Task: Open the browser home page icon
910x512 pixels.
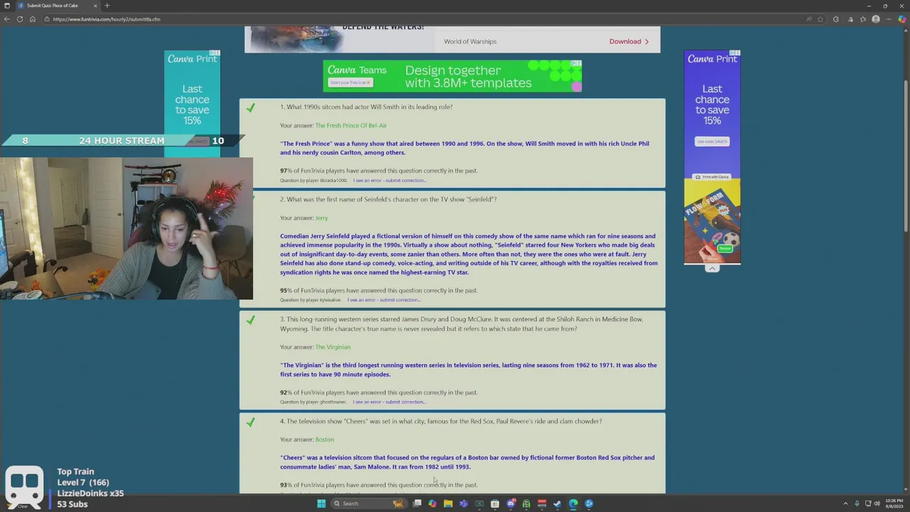Action: click(33, 19)
